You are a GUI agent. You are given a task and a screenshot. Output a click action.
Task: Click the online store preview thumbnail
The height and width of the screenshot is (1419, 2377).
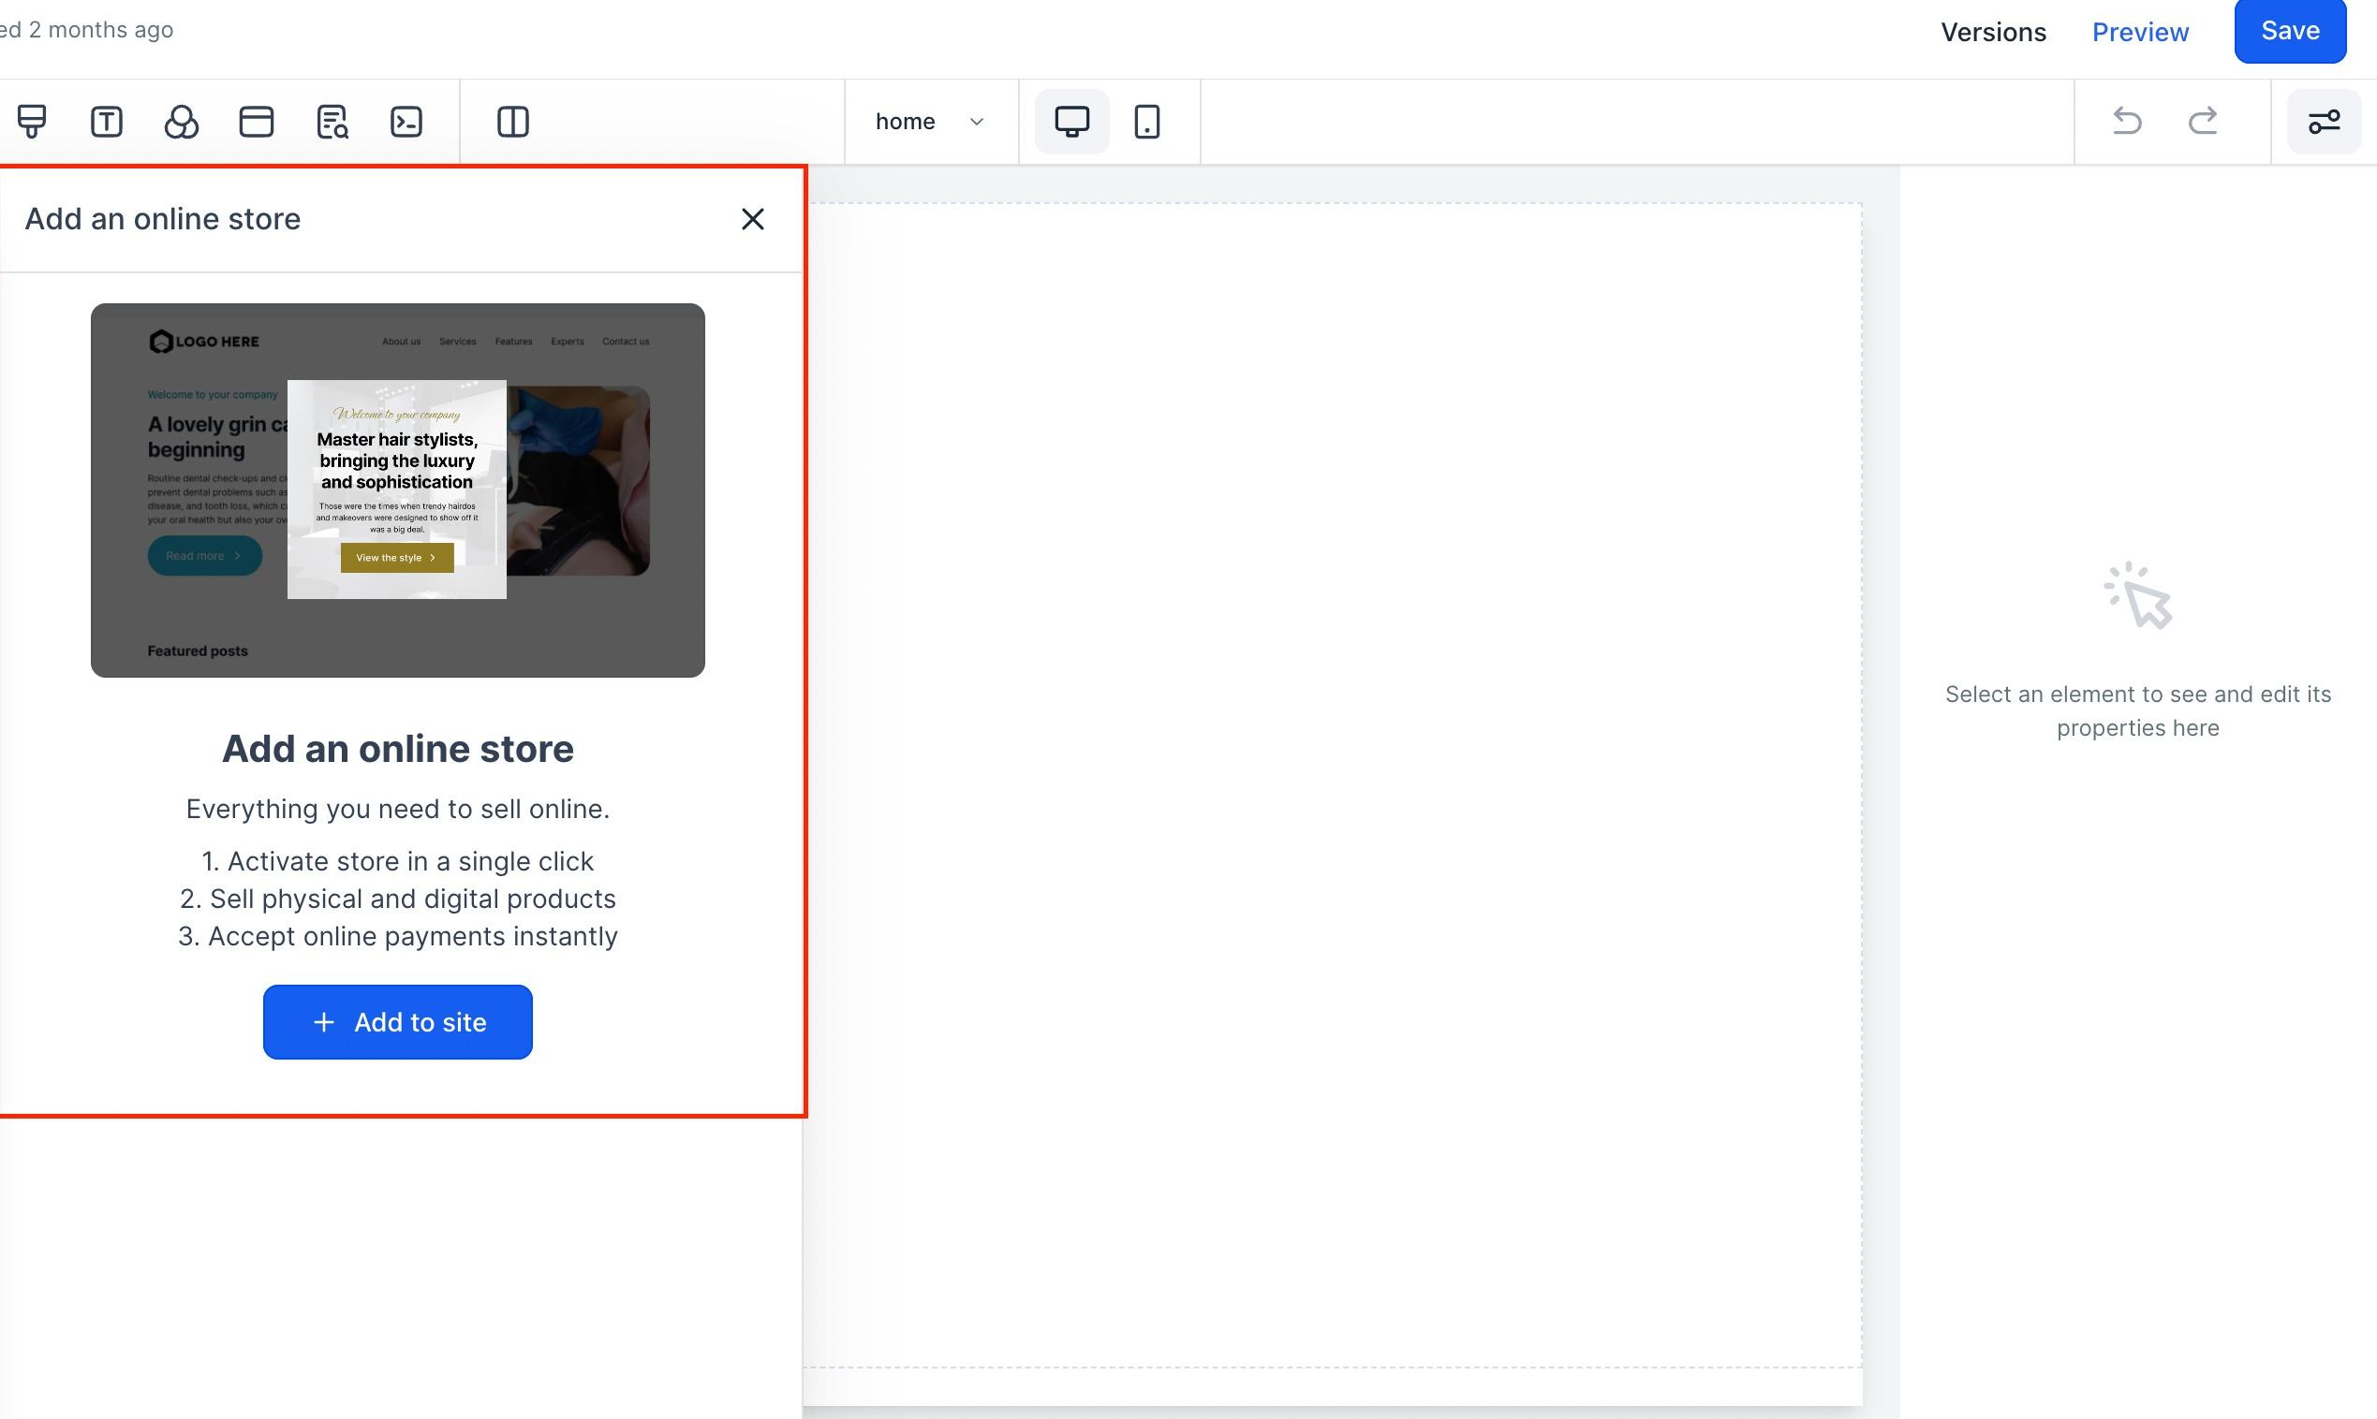pyautogui.click(x=398, y=490)
